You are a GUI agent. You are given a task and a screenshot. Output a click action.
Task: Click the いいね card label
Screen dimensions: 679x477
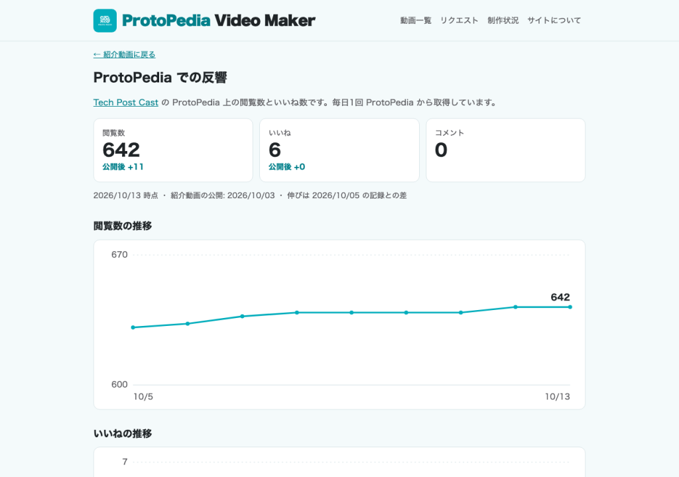click(280, 133)
